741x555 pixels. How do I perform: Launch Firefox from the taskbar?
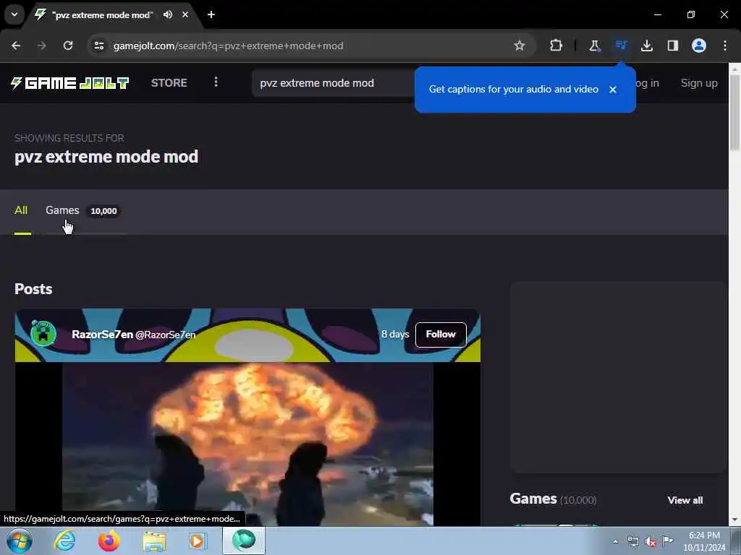[x=109, y=541]
